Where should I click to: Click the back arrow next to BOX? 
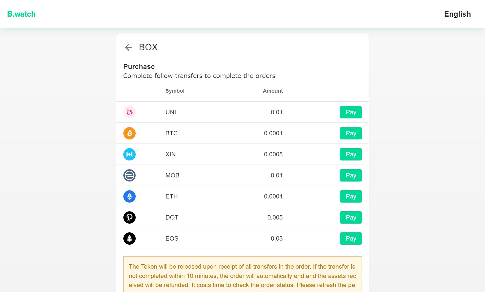tap(129, 47)
